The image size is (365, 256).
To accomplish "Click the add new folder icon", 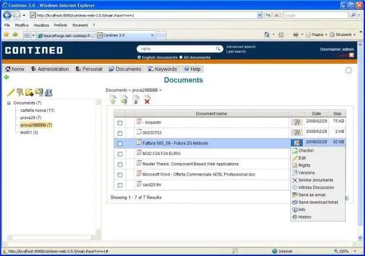I will point(30,92).
